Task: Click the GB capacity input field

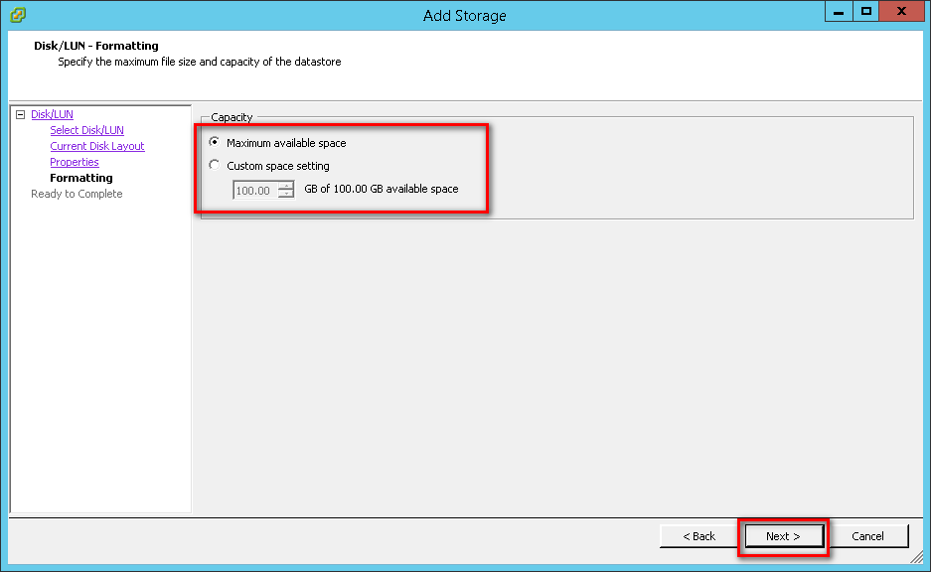Action: [x=254, y=190]
